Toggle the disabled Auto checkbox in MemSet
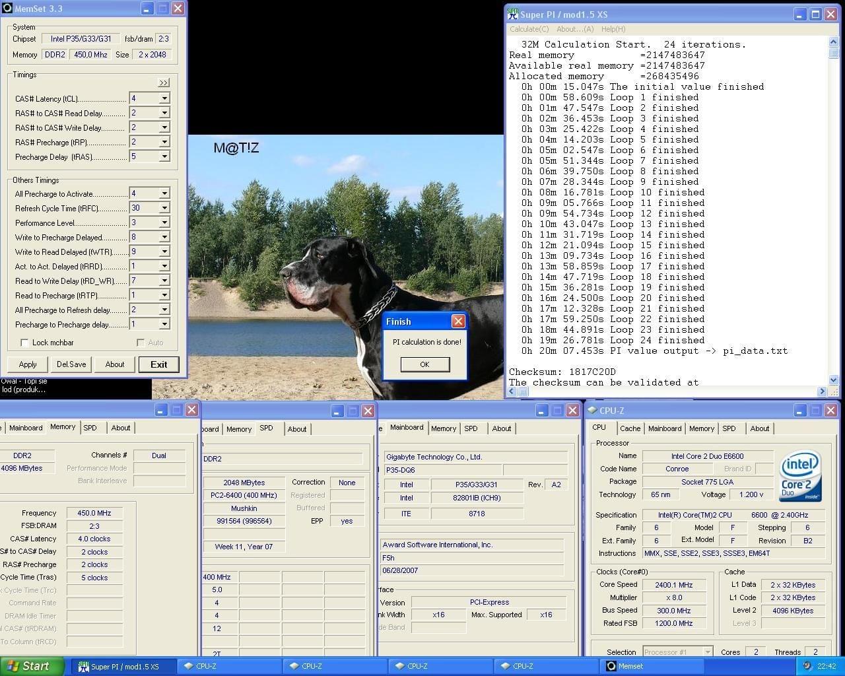The width and height of the screenshot is (845, 676). click(x=140, y=343)
